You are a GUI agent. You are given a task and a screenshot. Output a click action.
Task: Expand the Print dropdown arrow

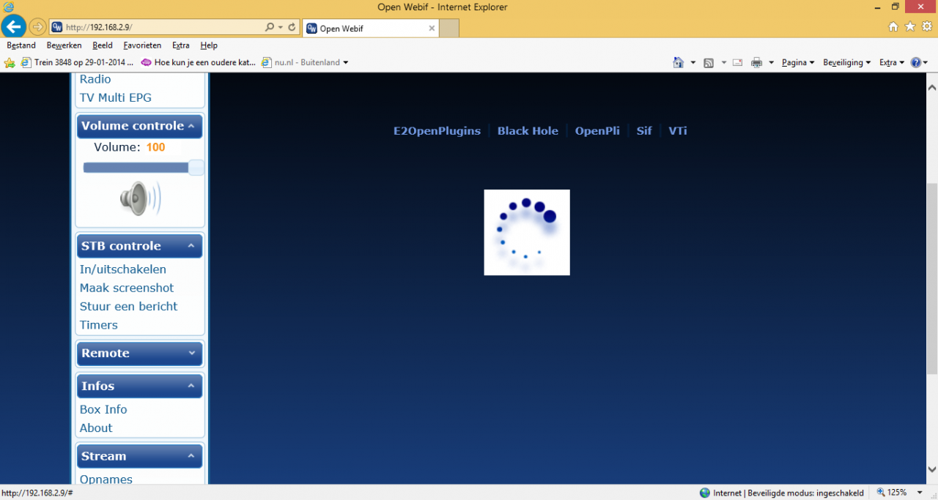click(772, 63)
